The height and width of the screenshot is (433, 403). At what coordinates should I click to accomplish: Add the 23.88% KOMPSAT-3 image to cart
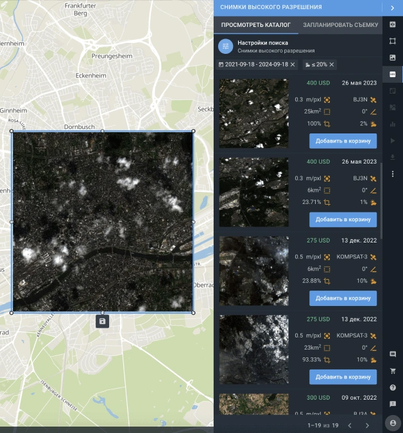[343, 298]
